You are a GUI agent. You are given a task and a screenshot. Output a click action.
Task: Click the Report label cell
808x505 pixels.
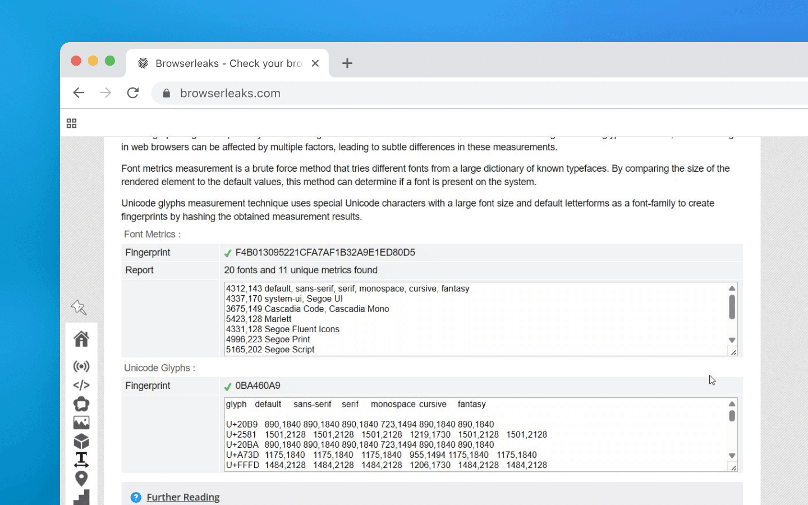click(x=171, y=270)
